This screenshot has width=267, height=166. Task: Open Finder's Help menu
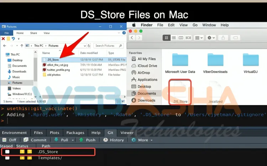[225, 25]
